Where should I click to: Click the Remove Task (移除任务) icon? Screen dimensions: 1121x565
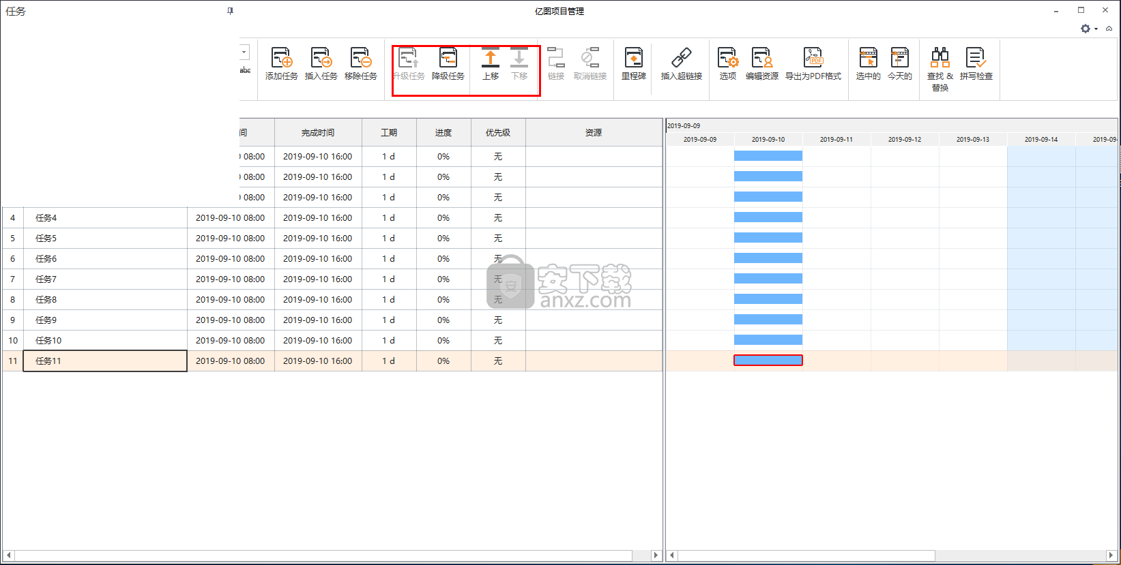click(360, 63)
